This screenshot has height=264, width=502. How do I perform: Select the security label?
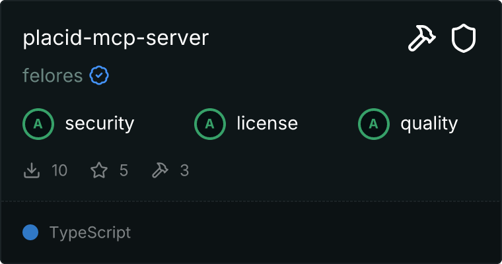point(100,124)
